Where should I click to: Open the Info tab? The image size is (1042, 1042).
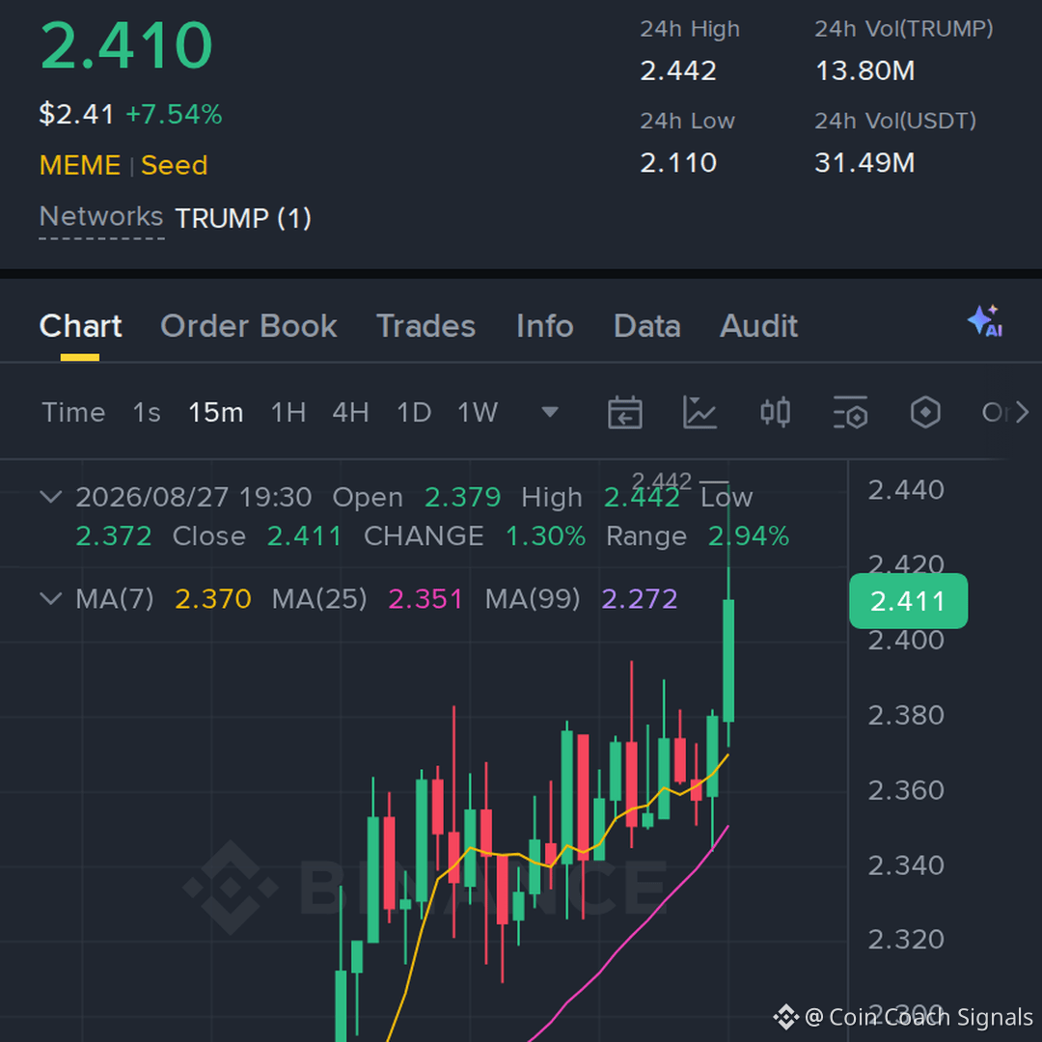545,326
